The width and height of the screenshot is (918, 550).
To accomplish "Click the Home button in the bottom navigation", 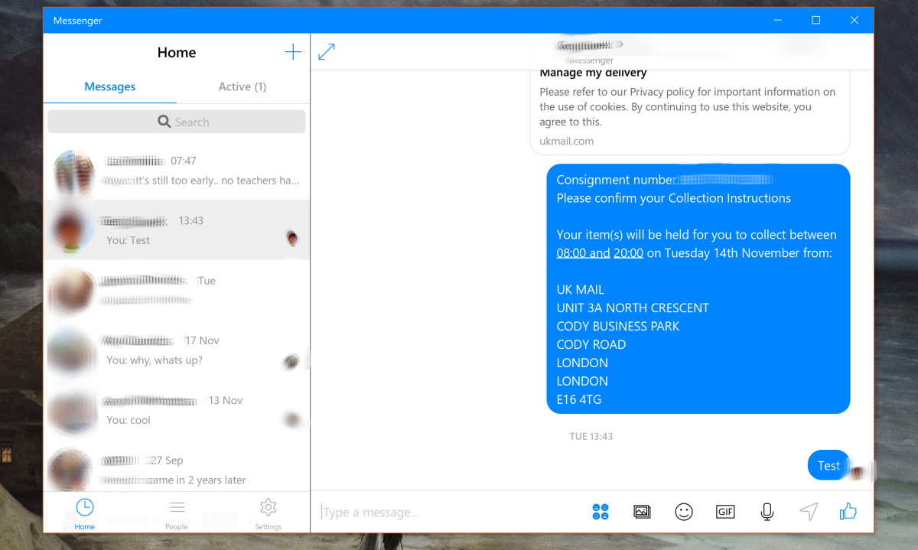I will (x=85, y=514).
